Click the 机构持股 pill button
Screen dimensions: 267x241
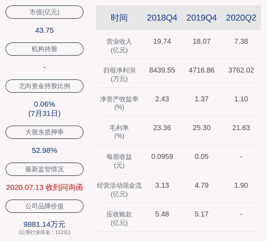[44, 49]
